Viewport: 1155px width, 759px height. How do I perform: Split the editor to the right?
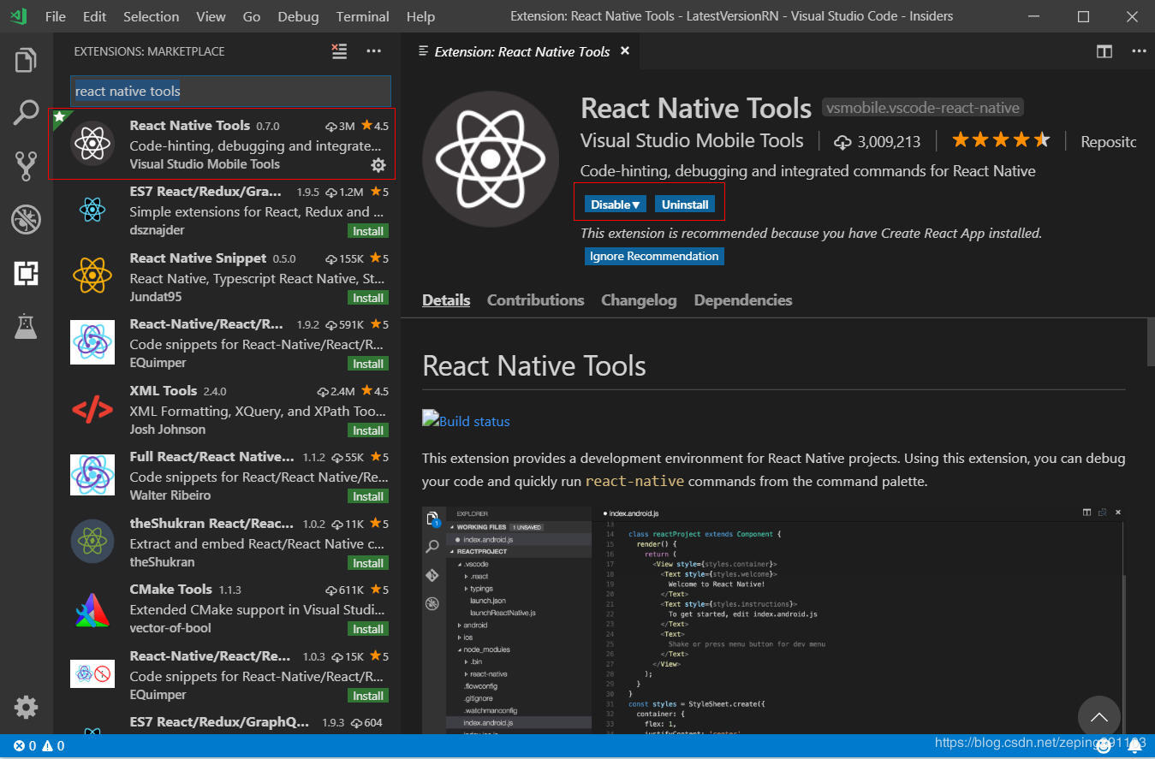tap(1104, 51)
